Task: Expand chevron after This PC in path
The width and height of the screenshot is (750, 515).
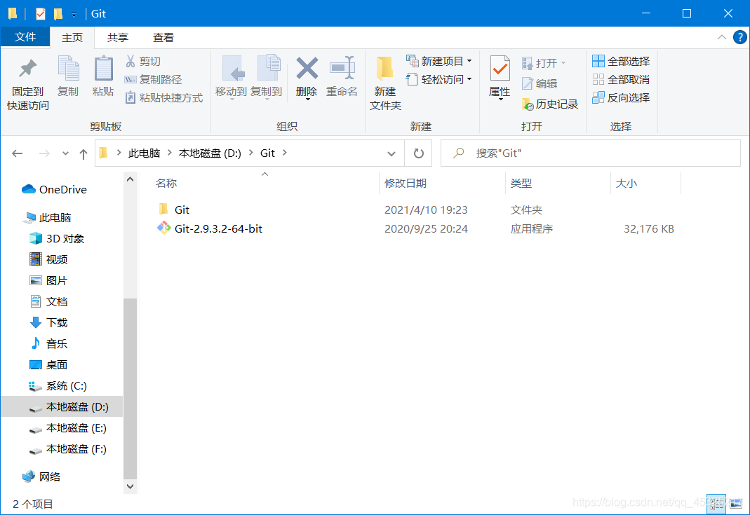Action: point(169,153)
